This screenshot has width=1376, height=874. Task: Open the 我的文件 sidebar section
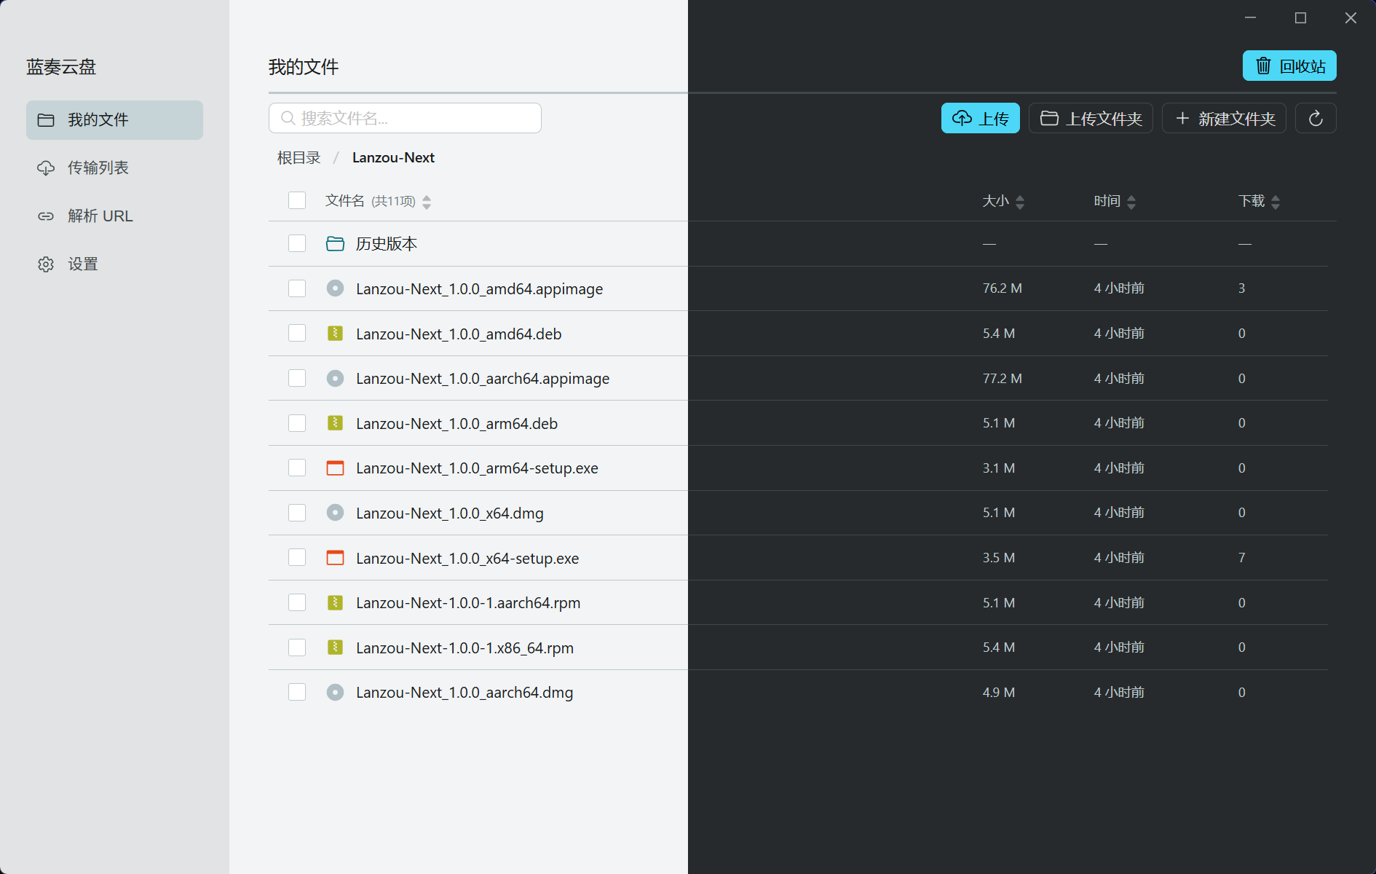(114, 120)
